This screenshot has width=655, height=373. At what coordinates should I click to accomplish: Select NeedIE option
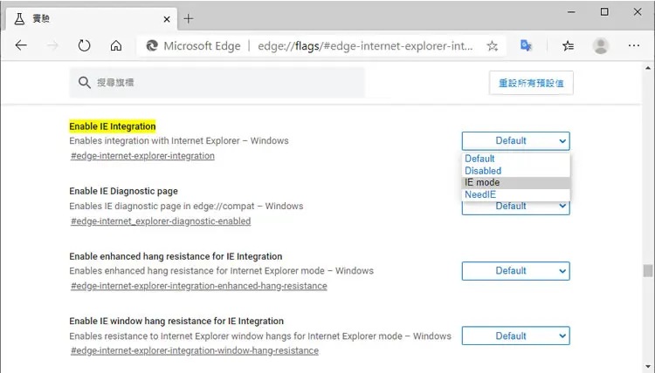(515, 194)
